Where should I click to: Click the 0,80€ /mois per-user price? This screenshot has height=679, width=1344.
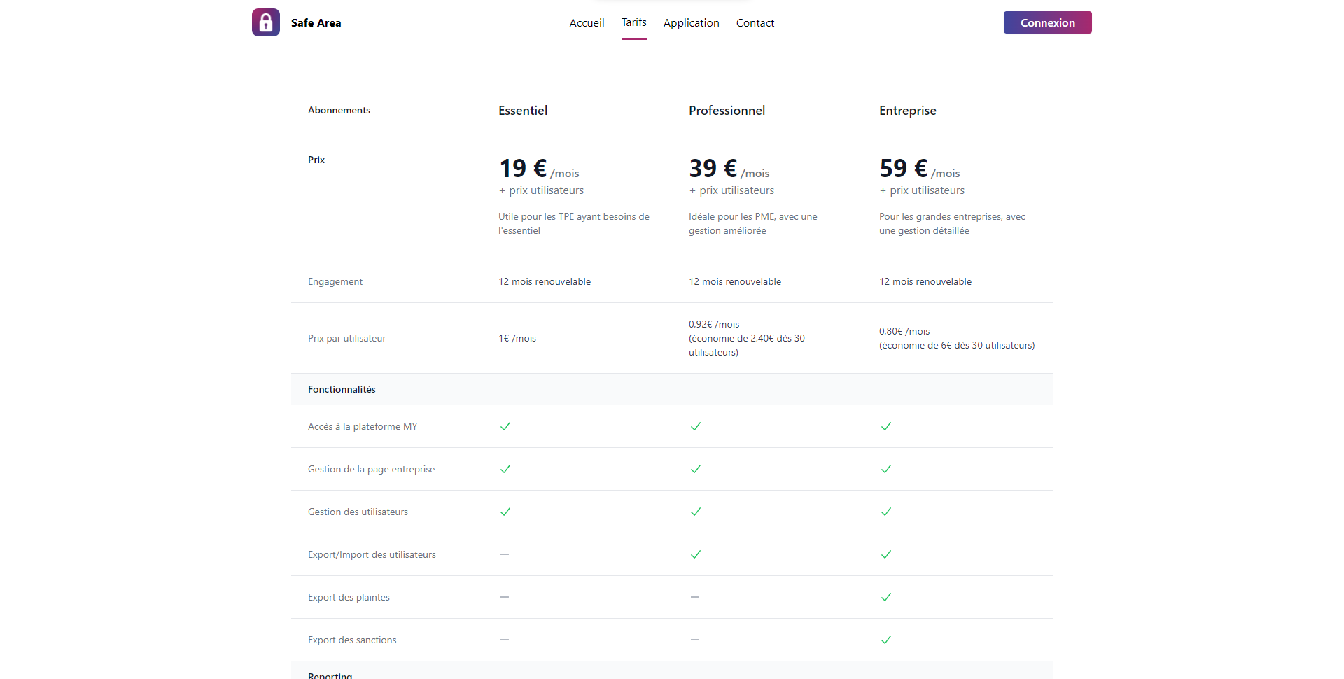[904, 331]
